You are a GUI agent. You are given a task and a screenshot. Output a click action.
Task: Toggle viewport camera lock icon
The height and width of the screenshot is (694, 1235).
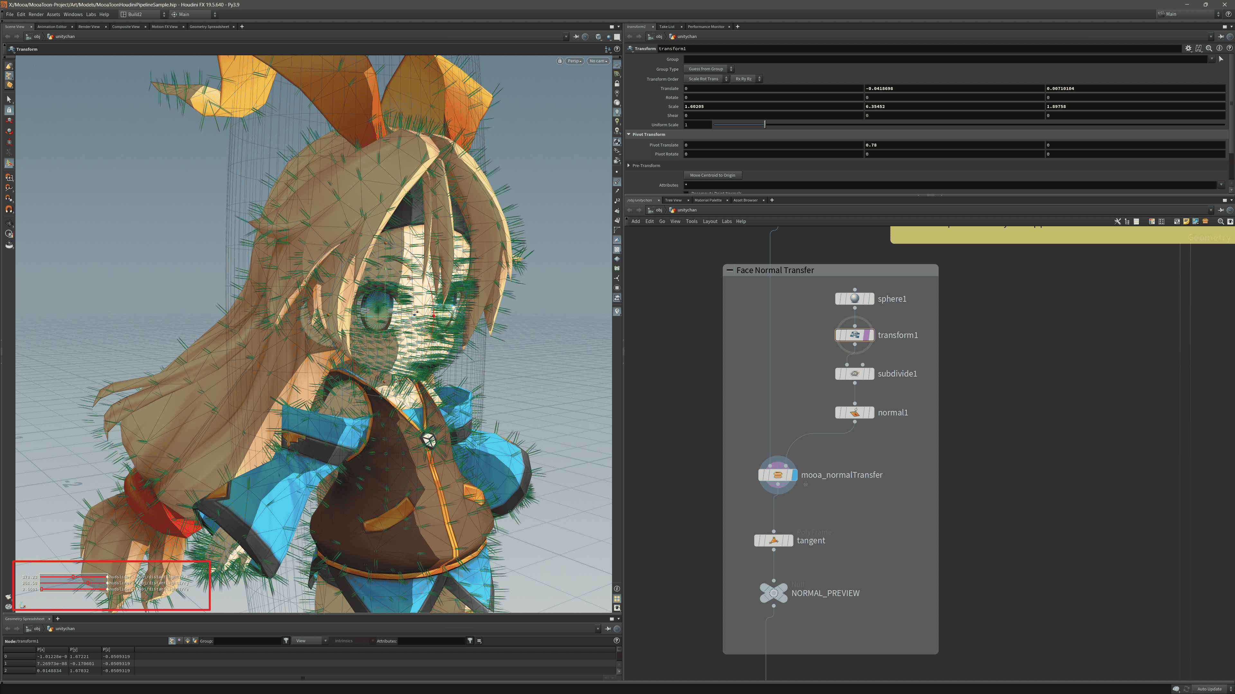560,61
